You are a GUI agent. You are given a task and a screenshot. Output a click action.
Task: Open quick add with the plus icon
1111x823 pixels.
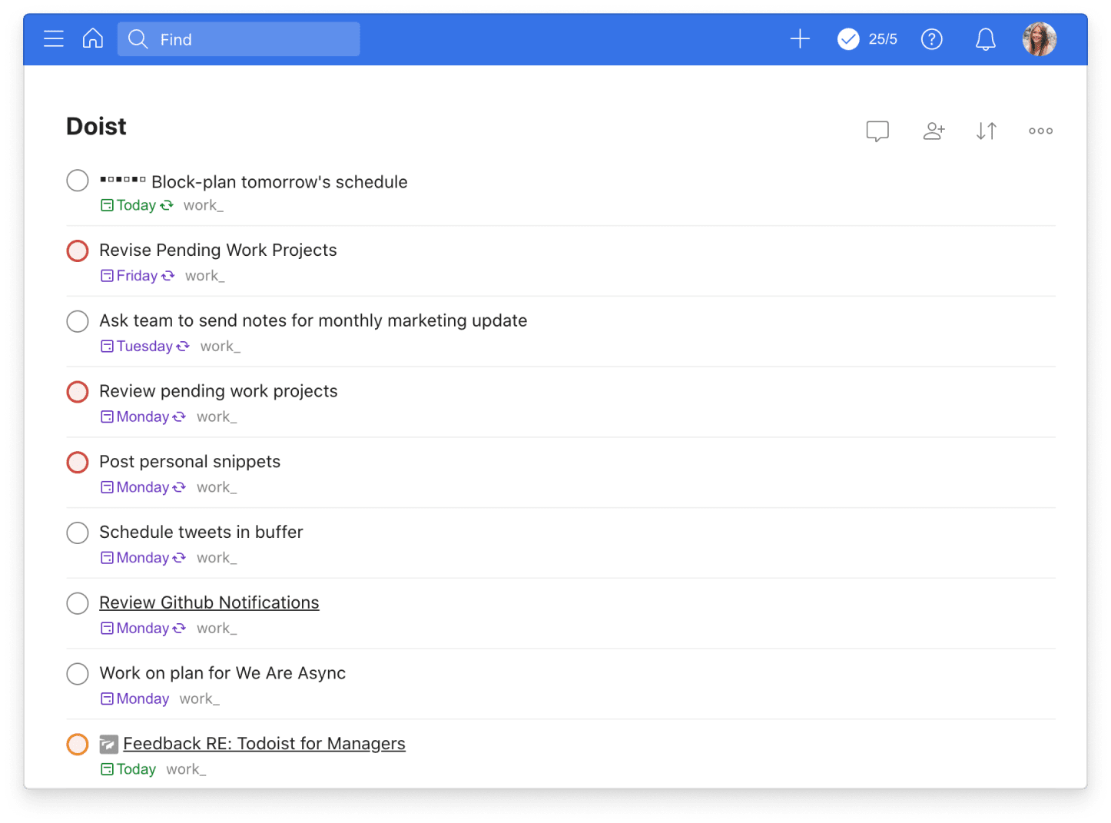(x=799, y=38)
